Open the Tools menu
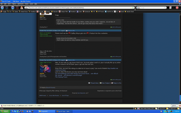Viewport: 181px width, 113px height. (x=32, y=4)
